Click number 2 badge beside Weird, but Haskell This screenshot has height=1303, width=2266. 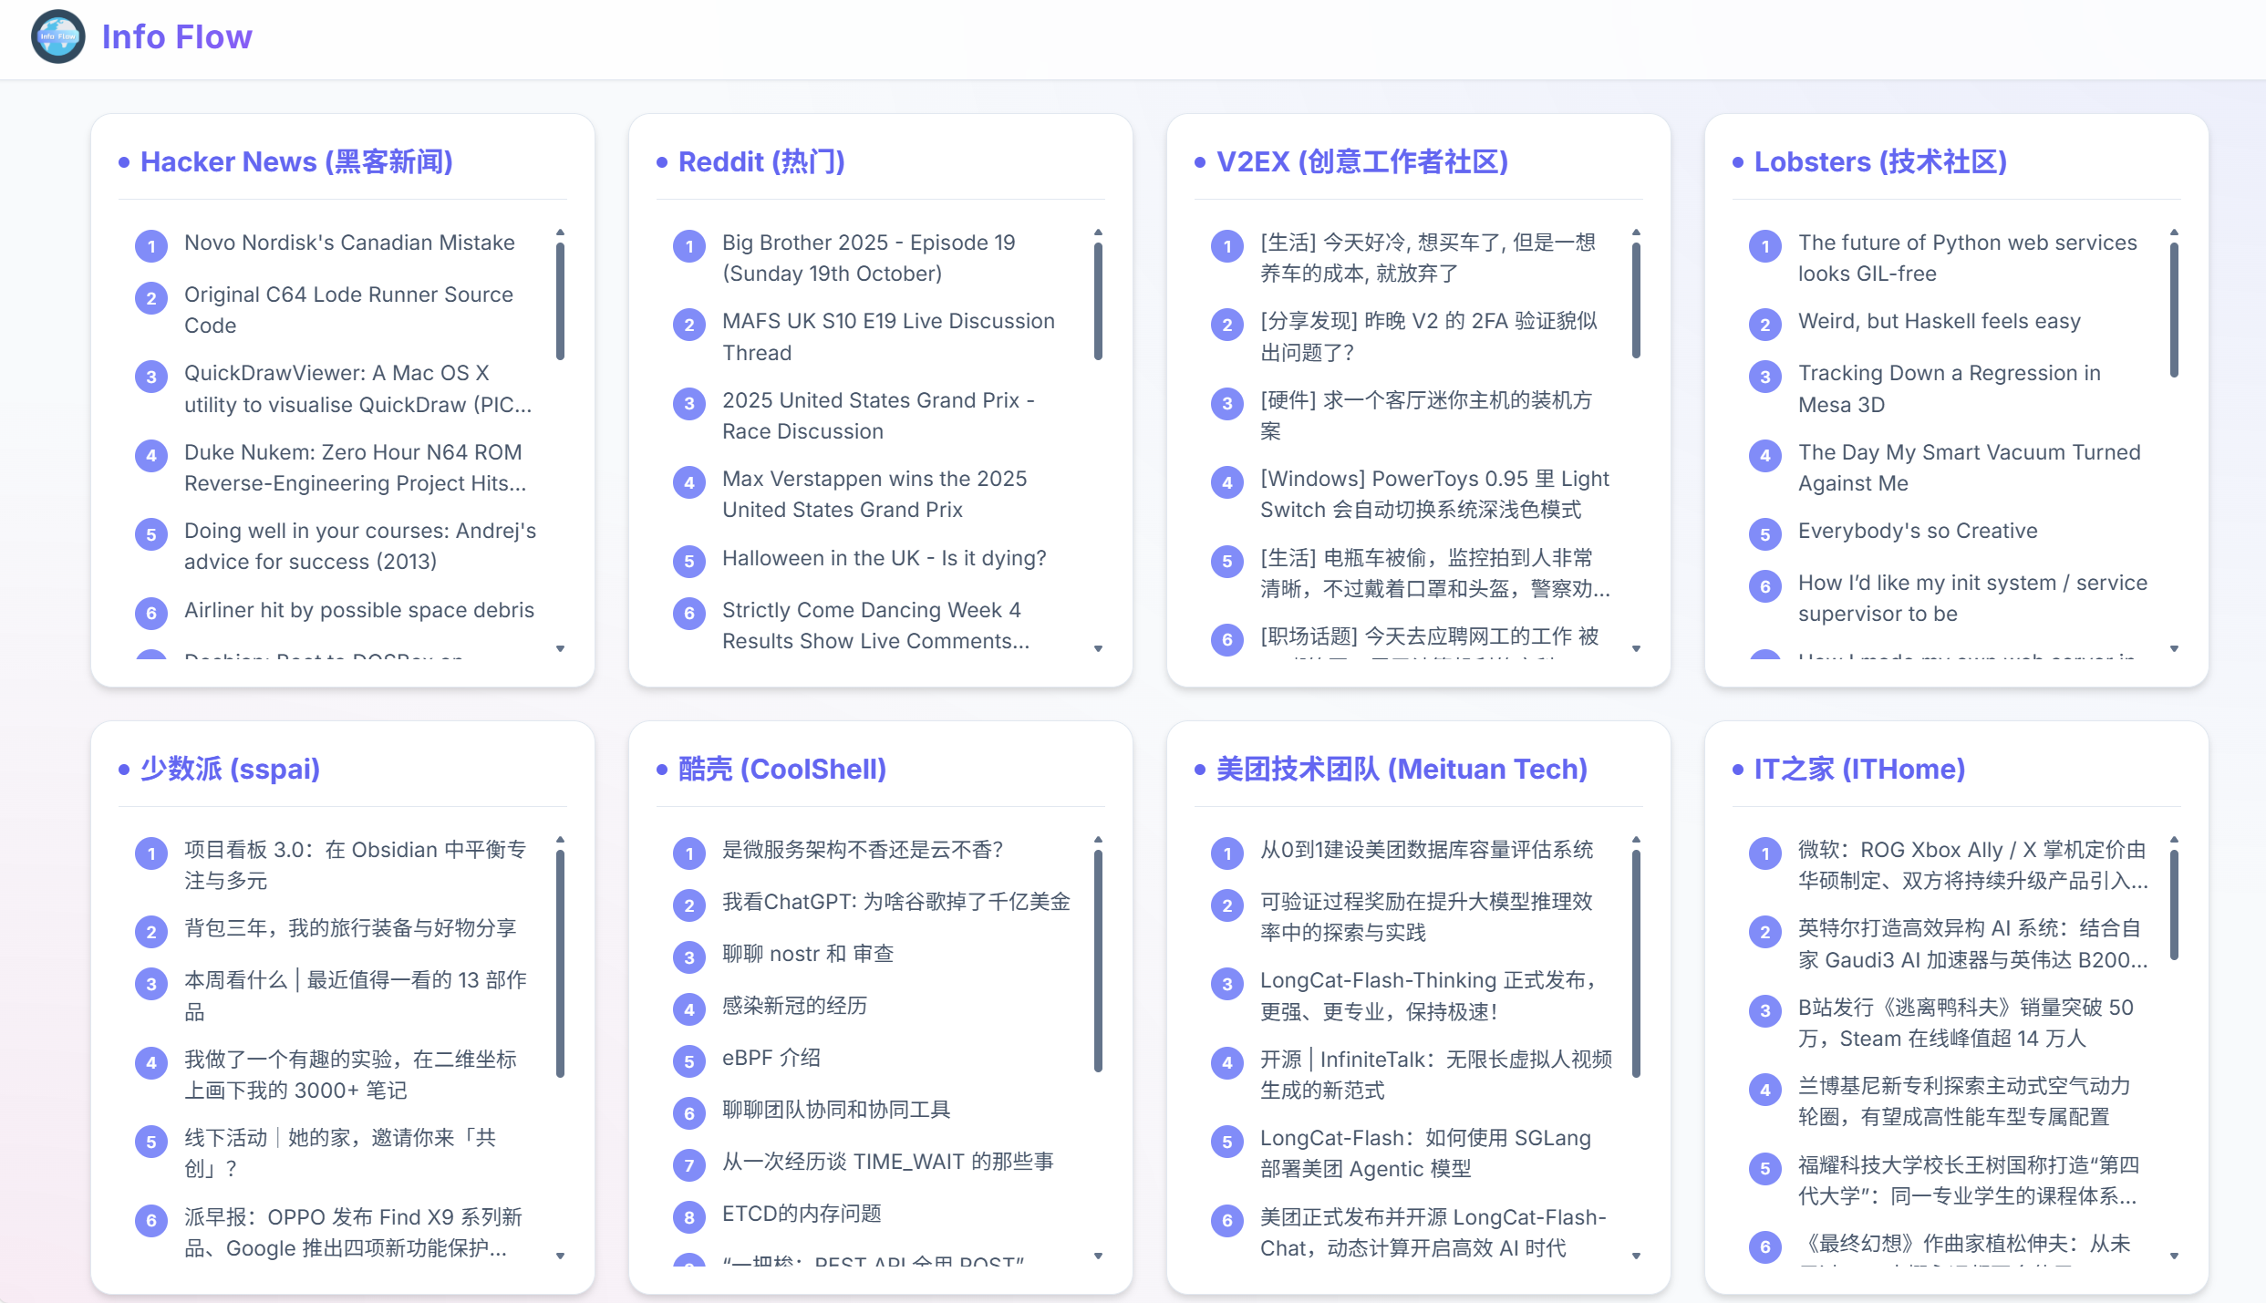(x=1765, y=324)
